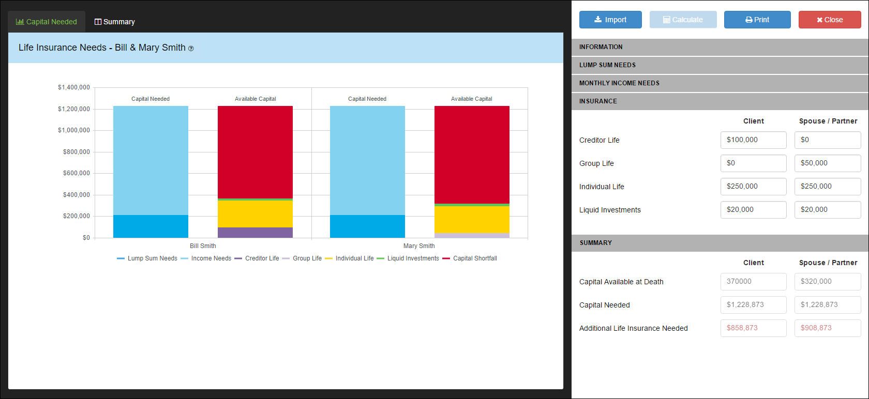
Task: Toggle Capital Shortfall series in the legend
Action: click(x=470, y=258)
